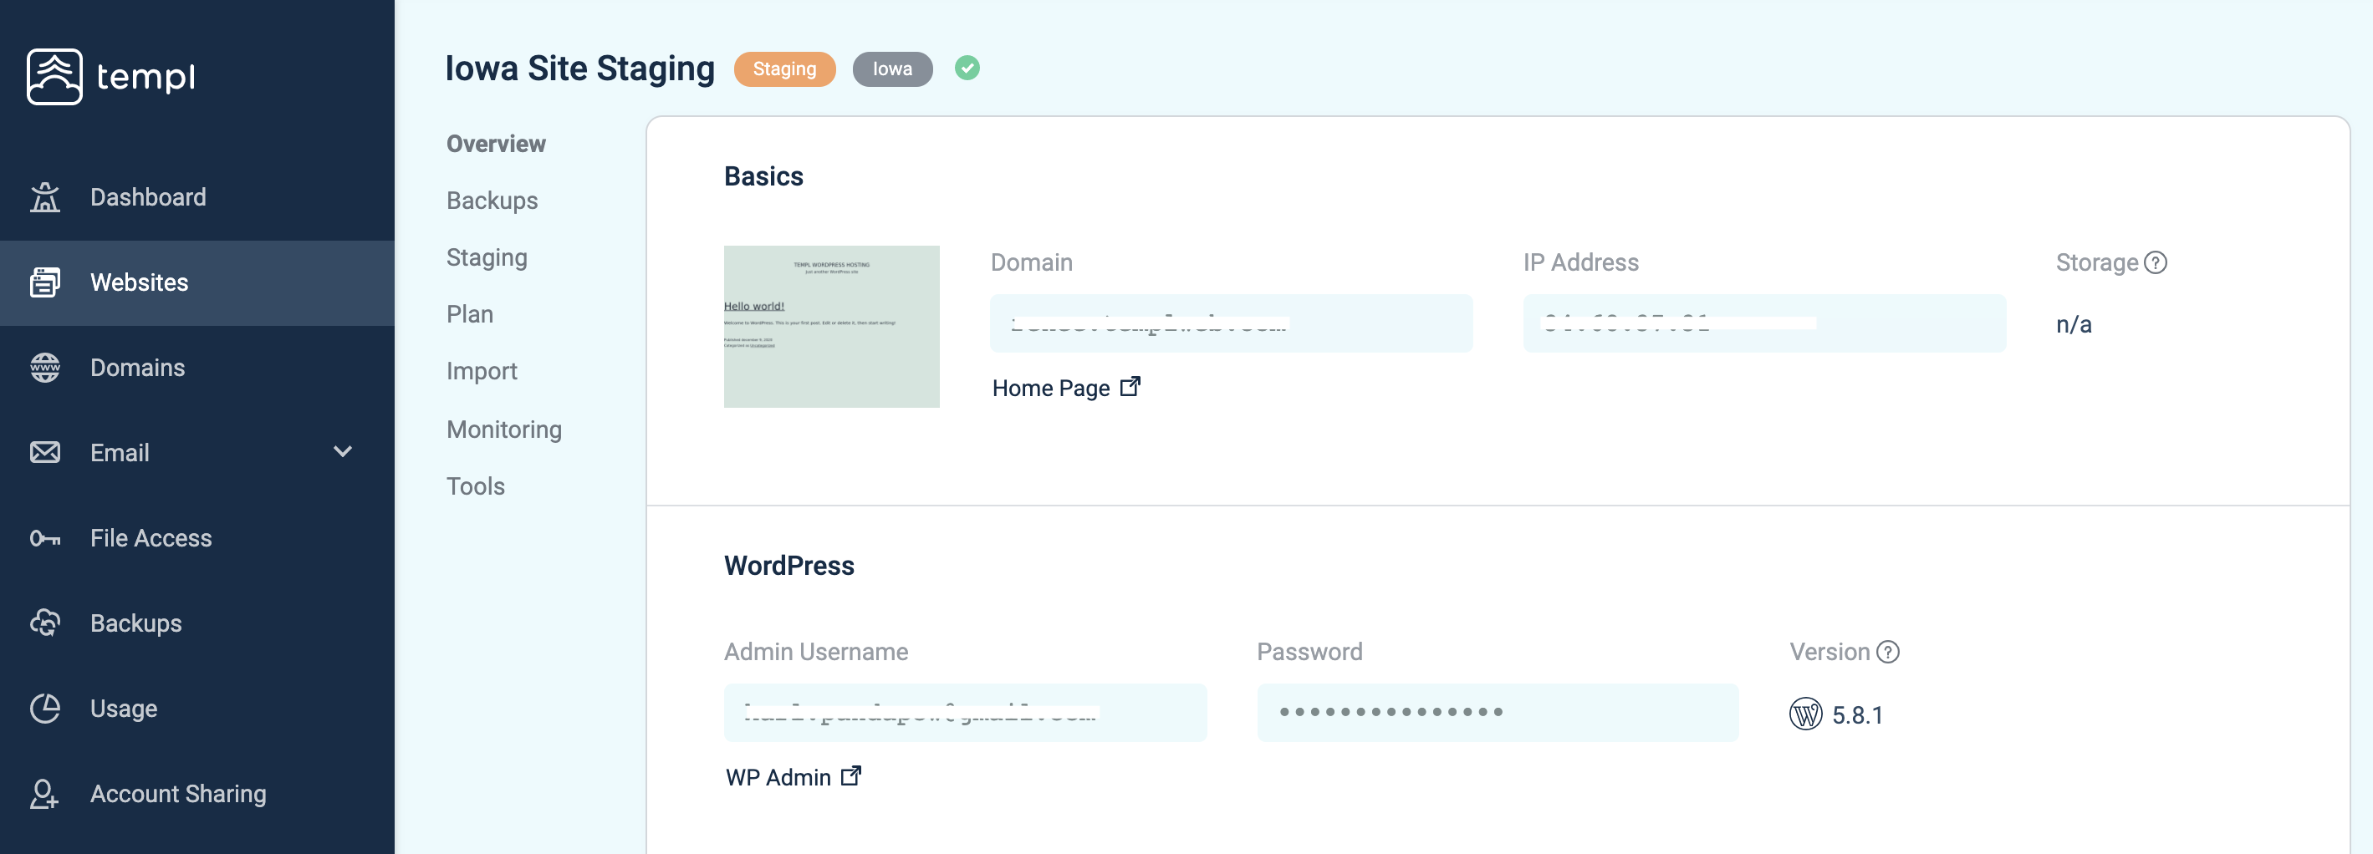This screenshot has width=2373, height=854.
Task: Click the Storage help question icon
Action: (x=2156, y=262)
